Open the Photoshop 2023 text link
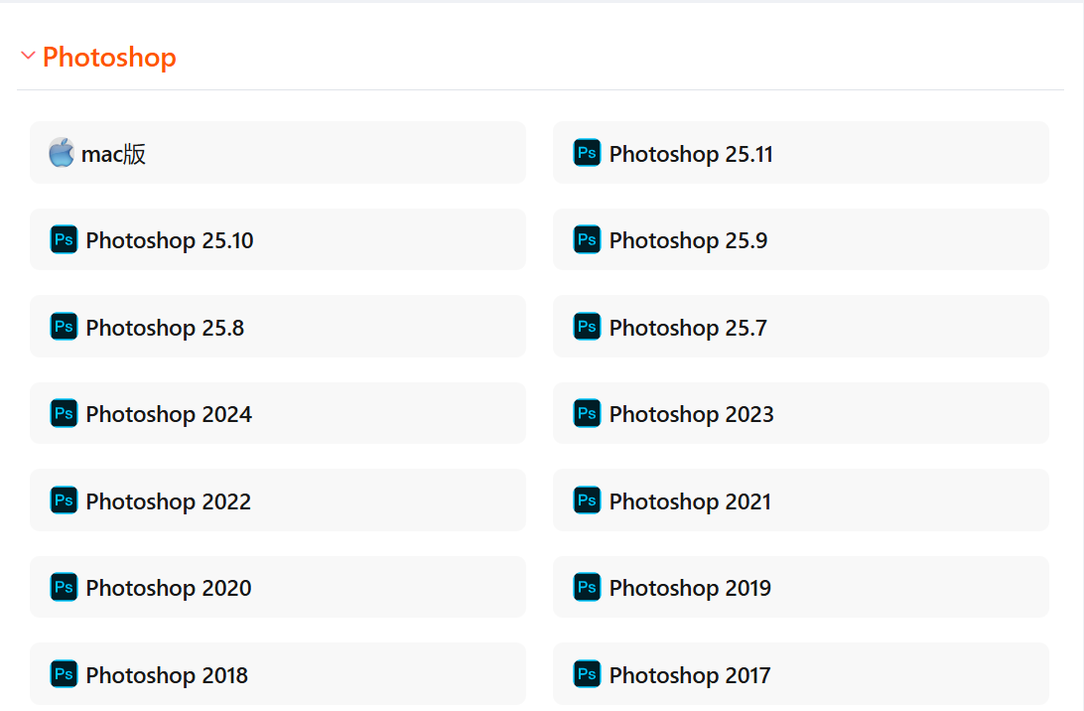 691,414
